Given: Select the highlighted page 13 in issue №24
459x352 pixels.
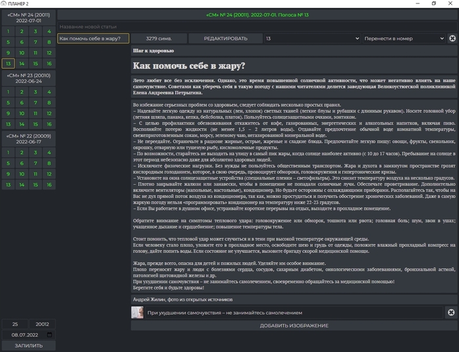Looking at the screenshot, I should pos(8,64).
